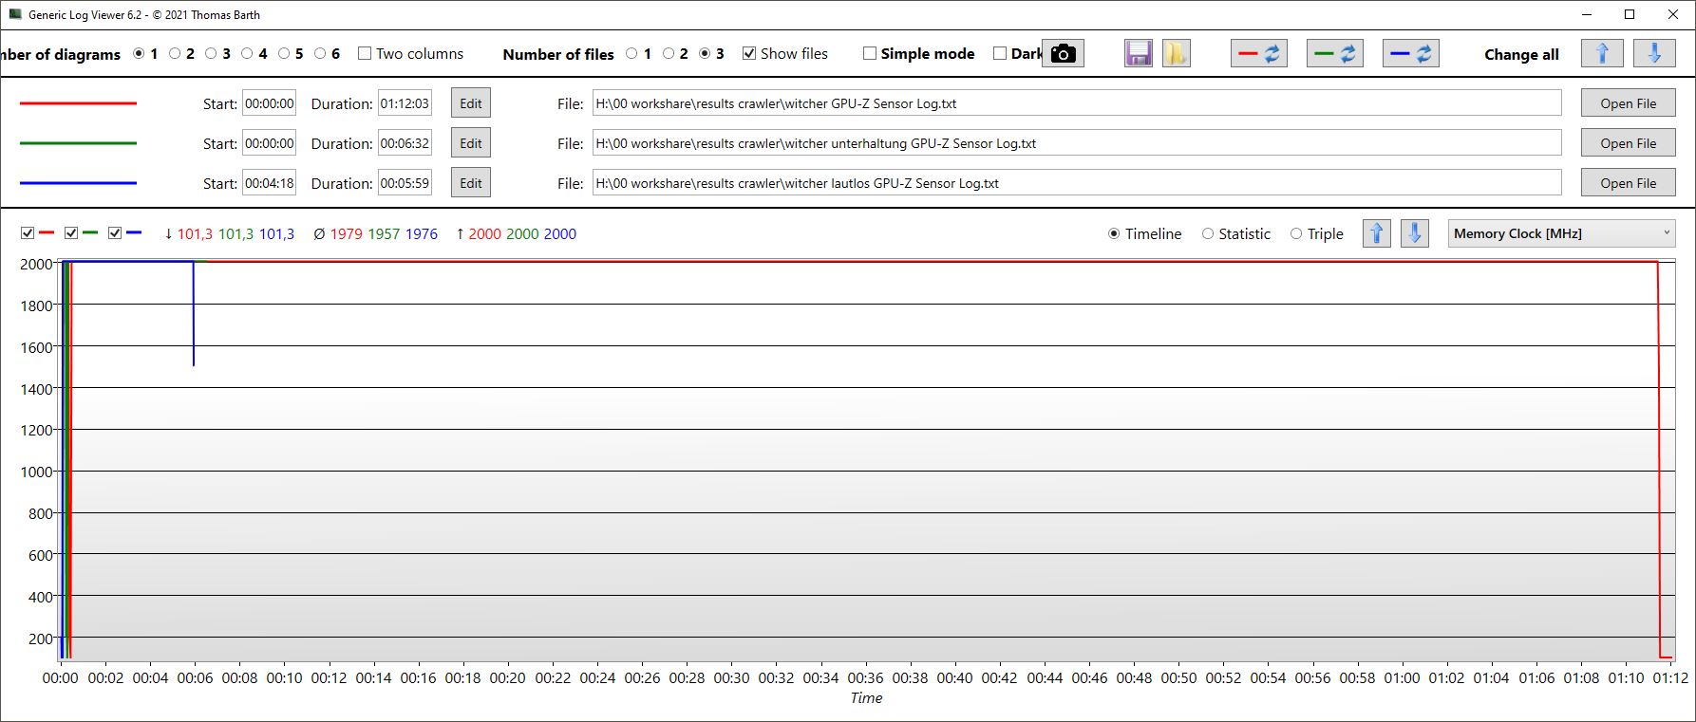
Task: Toggle the Dark mode checkbox
Action: click(1000, 54)
